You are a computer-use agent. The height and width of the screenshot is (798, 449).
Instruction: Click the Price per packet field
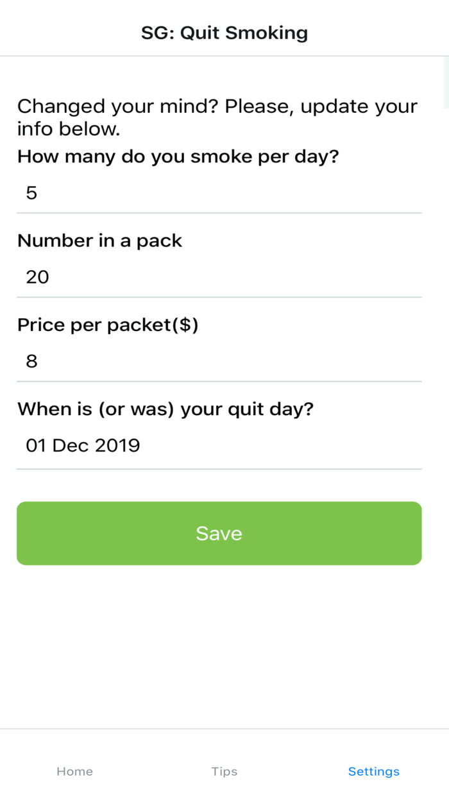click(x=219, y=361)
